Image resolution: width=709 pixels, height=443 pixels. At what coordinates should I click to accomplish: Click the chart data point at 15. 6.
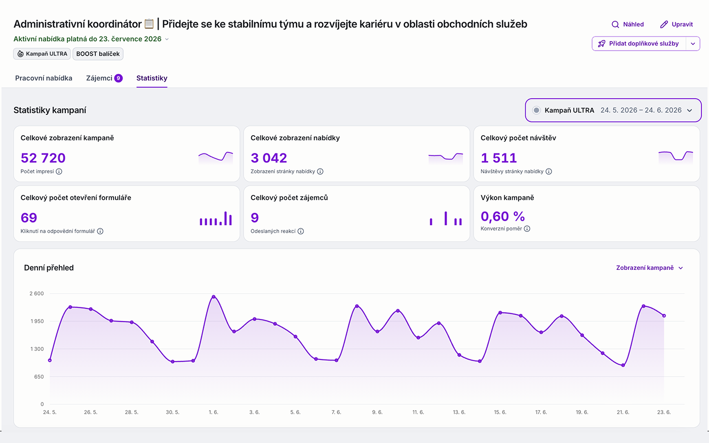[500, 313]
